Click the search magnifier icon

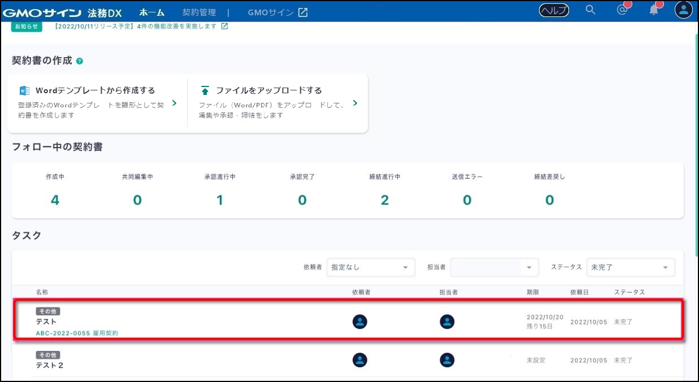click(x=591, y=10)
